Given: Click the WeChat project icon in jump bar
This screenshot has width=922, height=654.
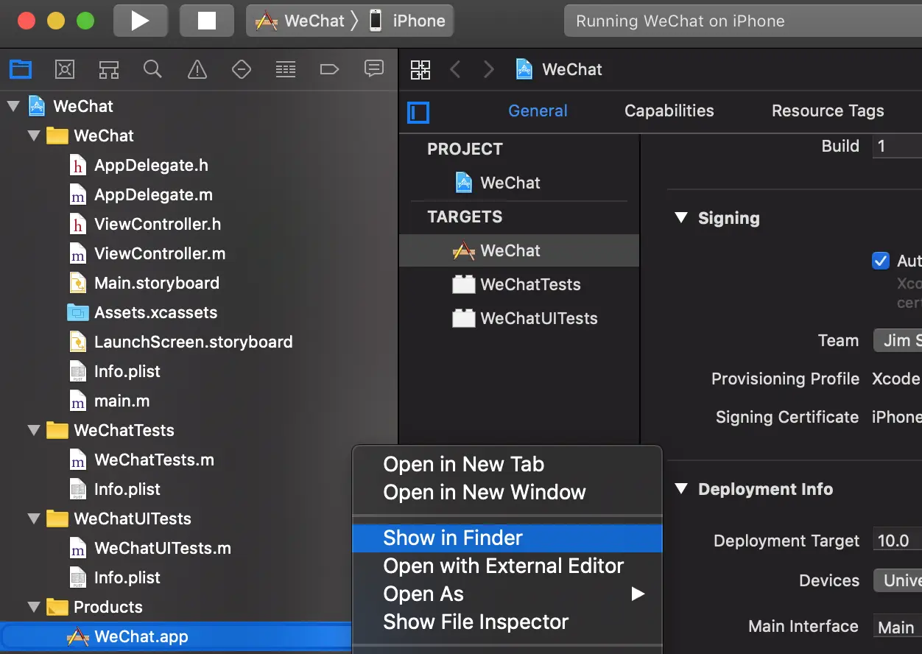Looking at the screenshot, I should [524, 69].
